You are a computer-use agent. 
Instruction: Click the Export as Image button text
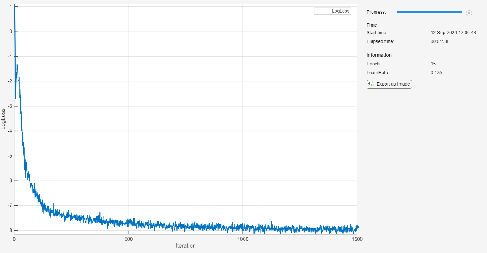click(x=393, y=84)
